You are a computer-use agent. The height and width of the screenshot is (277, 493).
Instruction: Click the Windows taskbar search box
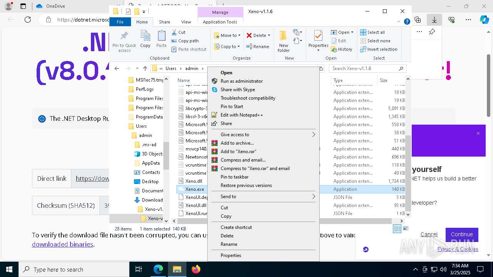(x=74, y=269)
